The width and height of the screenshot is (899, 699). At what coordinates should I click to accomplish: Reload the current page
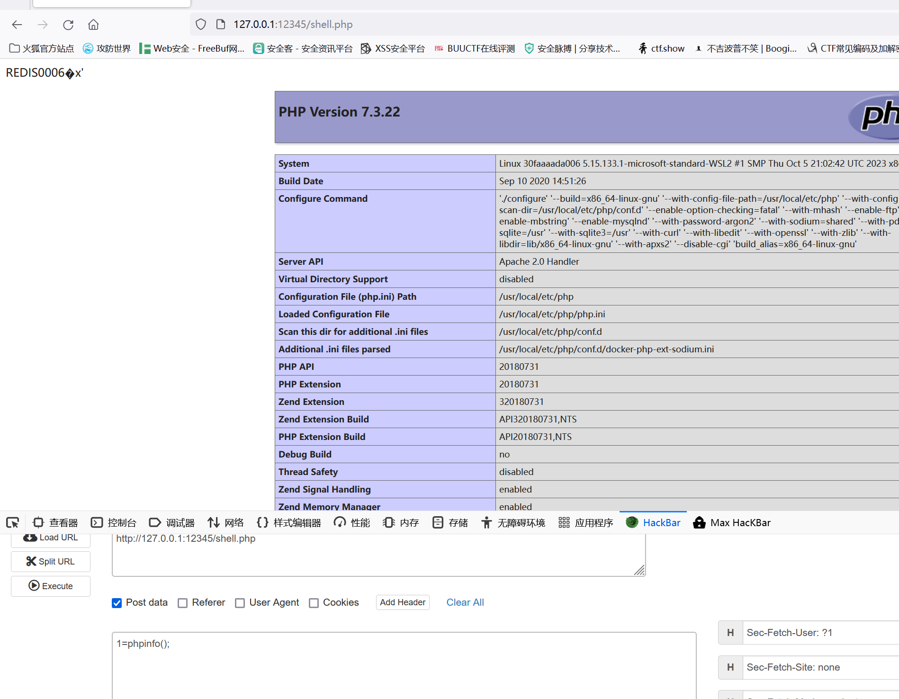click(x=68, y=25)
